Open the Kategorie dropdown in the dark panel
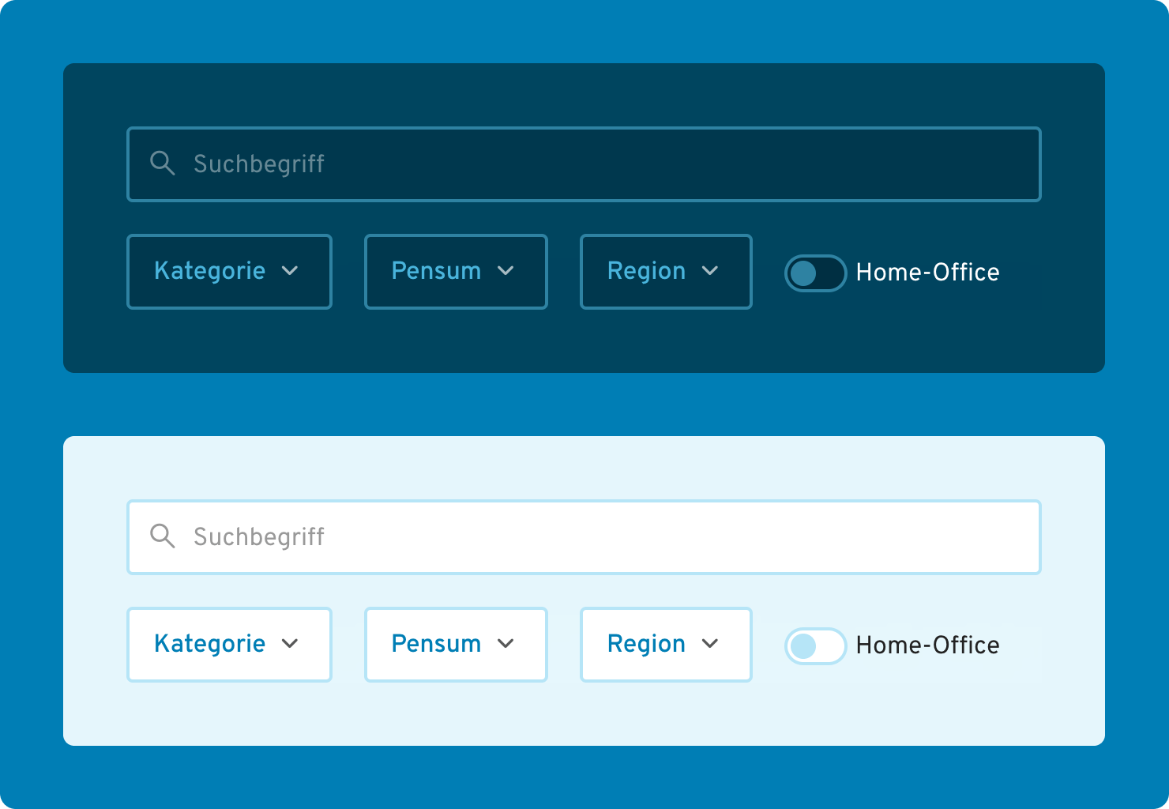1169x809 pixels. pos(229,271)
